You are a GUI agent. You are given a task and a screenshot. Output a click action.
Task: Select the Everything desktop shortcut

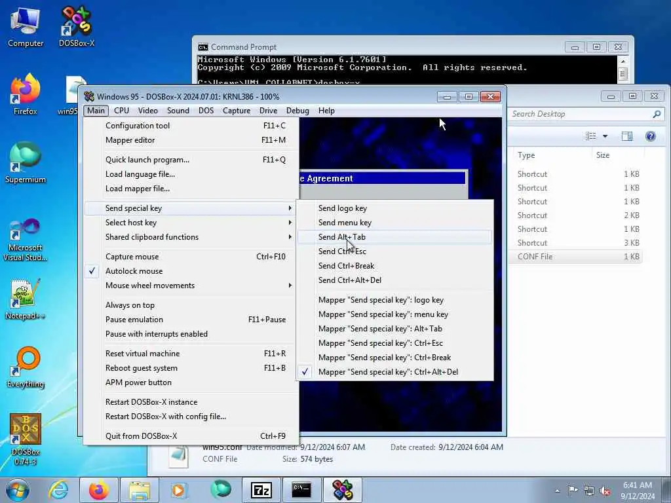click(26, 368)
